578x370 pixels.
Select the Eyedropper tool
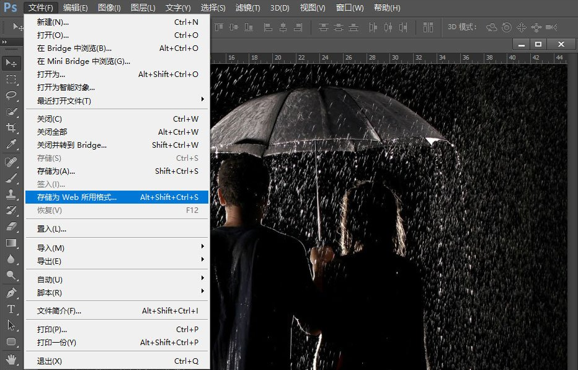pos(11,144)
